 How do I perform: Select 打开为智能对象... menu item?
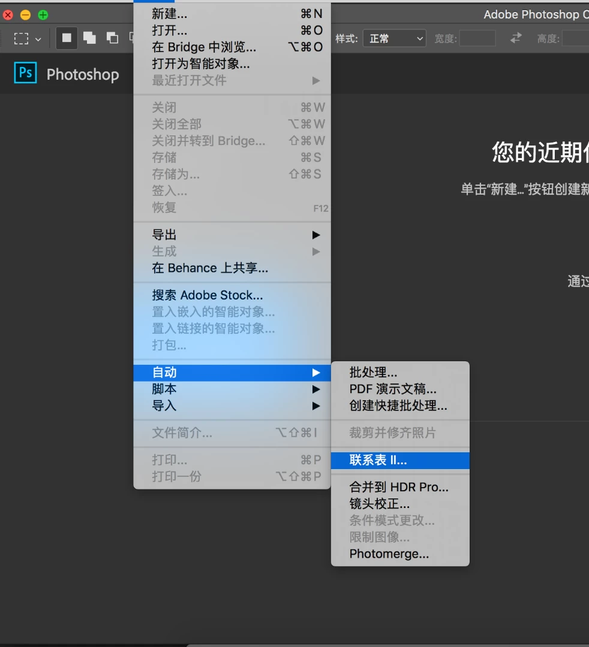click(x=232, y=64)
